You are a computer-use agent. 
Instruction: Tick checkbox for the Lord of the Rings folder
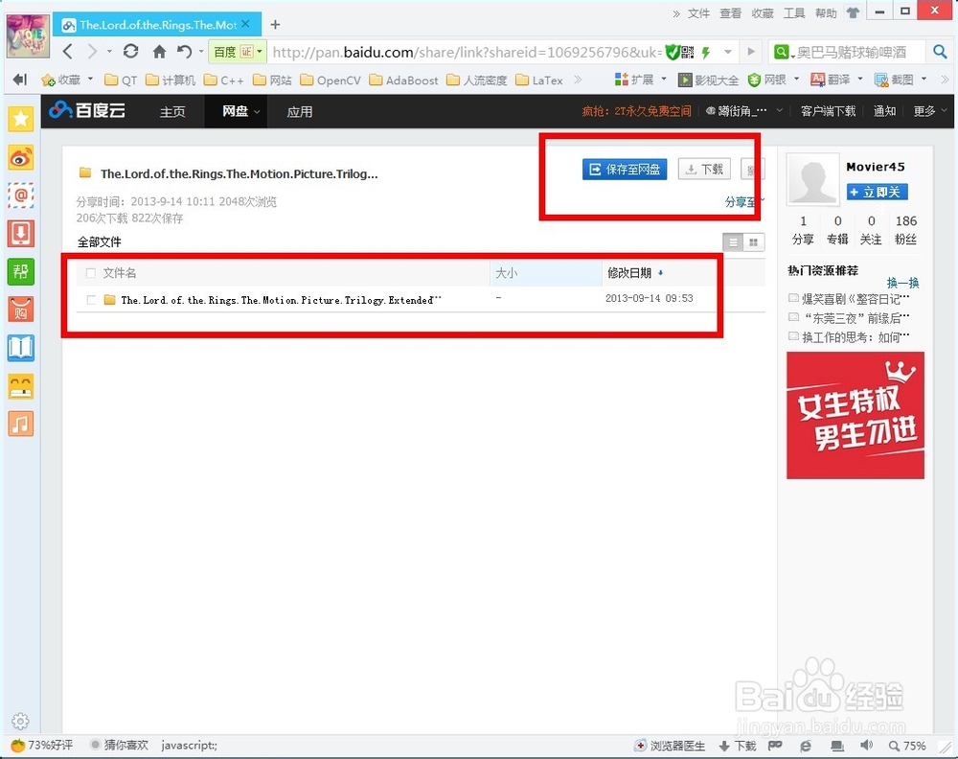click(91, 300)
